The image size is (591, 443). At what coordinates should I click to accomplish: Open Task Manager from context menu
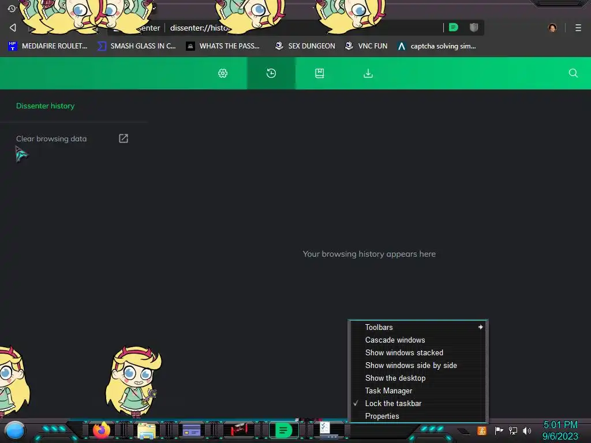click(418, 391)
